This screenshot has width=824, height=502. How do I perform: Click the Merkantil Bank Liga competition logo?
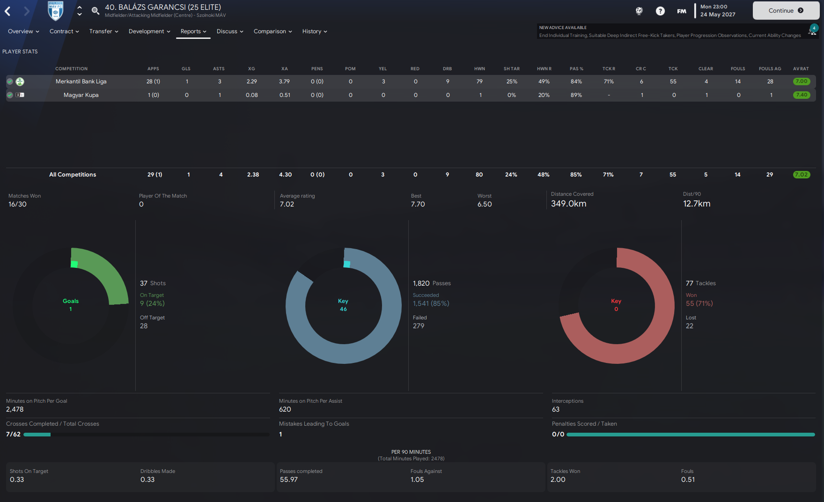tap(20, 81)
